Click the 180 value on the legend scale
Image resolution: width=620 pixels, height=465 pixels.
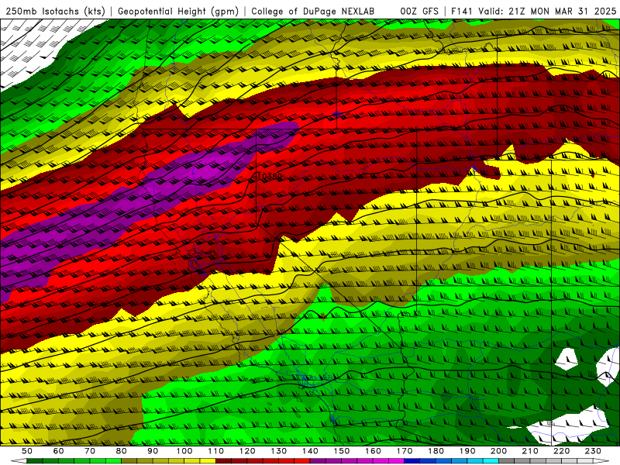coord(436,451)
